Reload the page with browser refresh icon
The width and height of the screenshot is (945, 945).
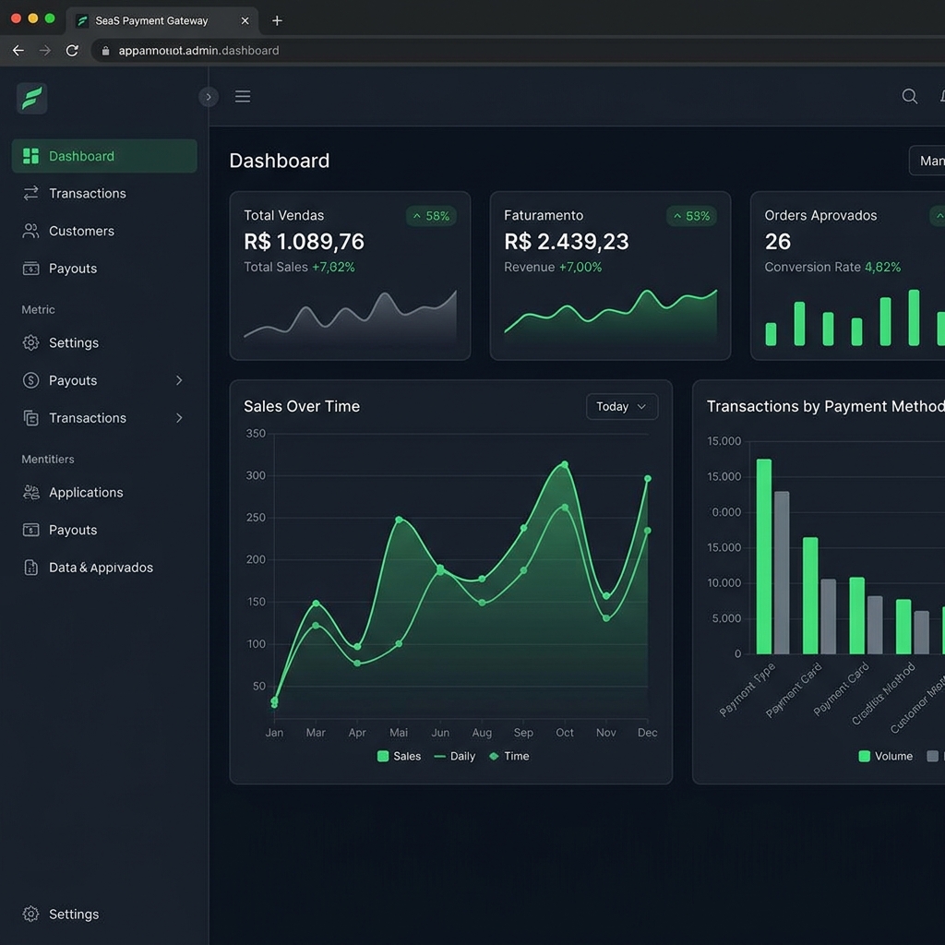tap(72, 51)
